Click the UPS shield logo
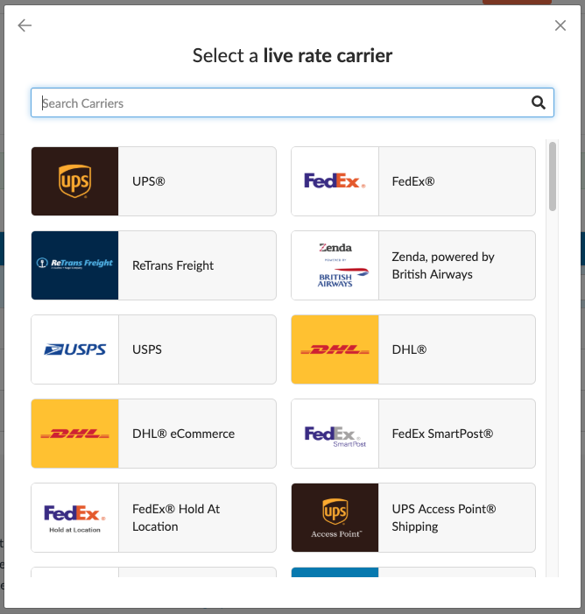This screenshot has height=614, width=585. (x=74, y=181)
